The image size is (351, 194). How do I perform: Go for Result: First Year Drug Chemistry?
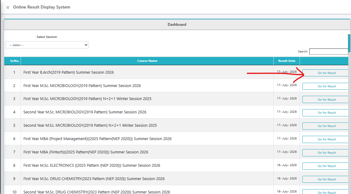point(325,179)
